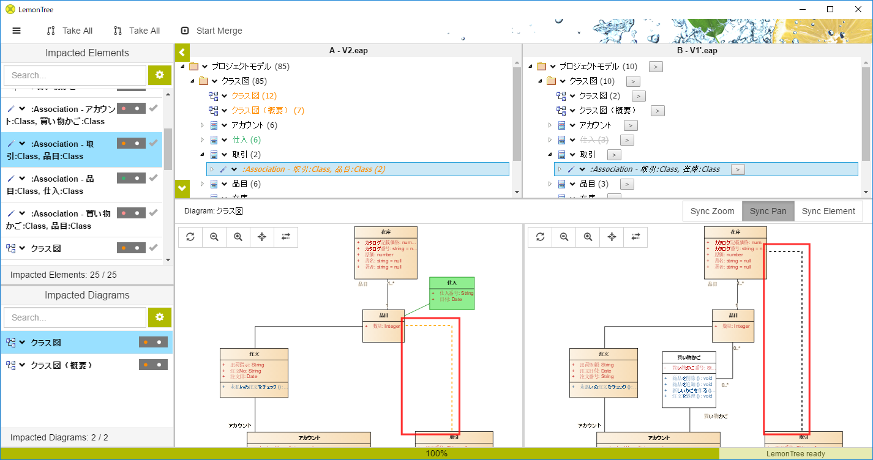Toggle Sync Pan off
This screenshot has width=873, height=460.
click(768, 211)
